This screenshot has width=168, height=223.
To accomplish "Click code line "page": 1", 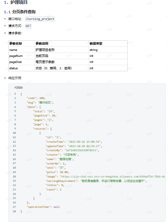I will [41, 124].
